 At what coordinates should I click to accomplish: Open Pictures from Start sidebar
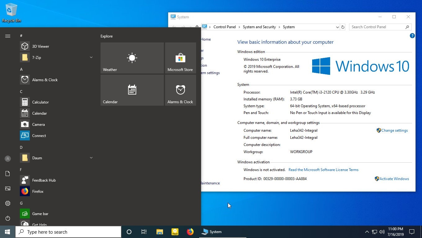[8, 188]
